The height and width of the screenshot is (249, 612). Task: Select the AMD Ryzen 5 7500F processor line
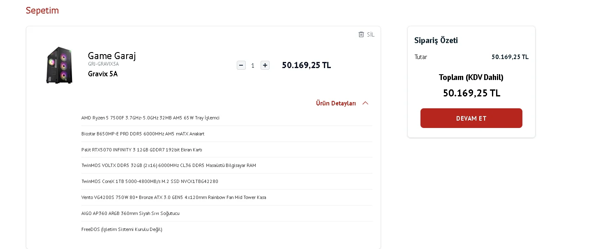[150, 118]
